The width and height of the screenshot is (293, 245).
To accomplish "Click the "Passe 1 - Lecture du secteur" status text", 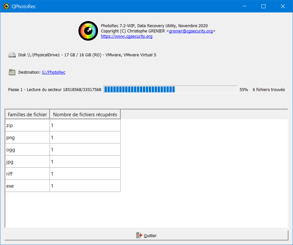I will (54, 90).
